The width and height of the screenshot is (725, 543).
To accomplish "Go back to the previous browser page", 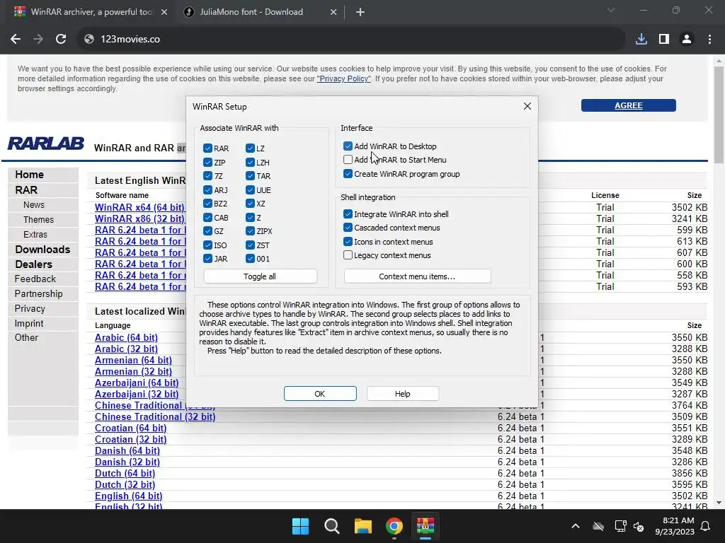I will tap(16, 40).
